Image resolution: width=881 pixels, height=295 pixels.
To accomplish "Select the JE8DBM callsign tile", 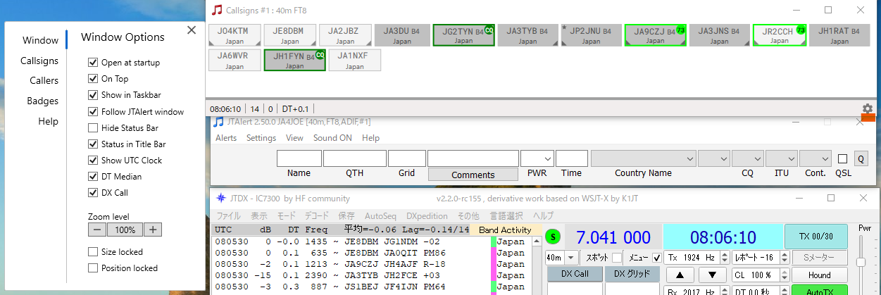I will pos(289,35).
